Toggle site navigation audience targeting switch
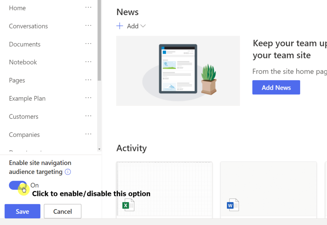Viewport: 327px width, 225px height. coord(18,185)
